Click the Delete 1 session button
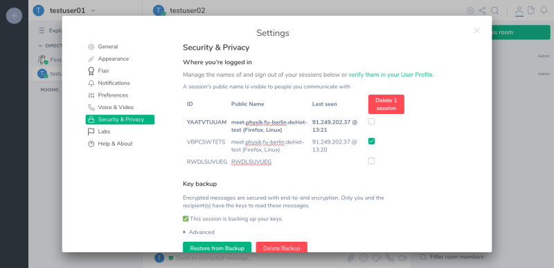The height and width of the screenshot is (268, 554). 386,104
